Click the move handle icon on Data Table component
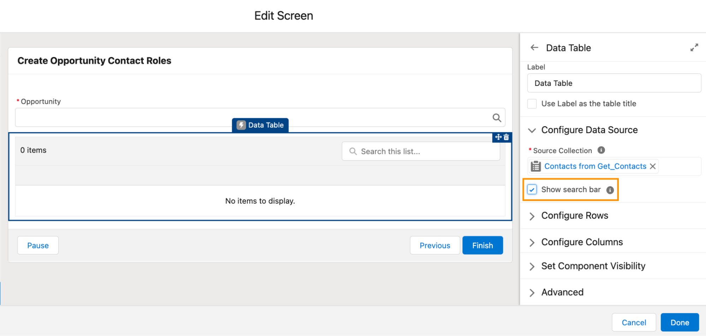 498,137
